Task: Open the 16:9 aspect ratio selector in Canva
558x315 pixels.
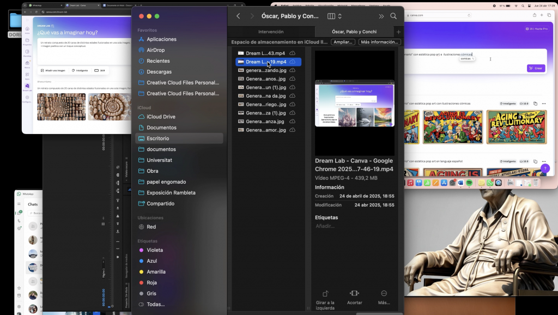Action: [100, 70]
